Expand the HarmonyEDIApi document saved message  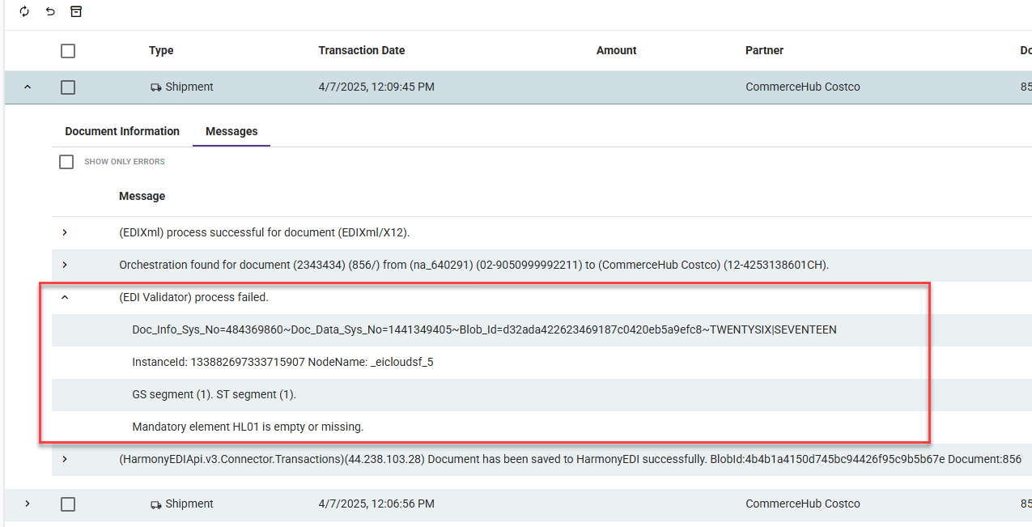coord(65,459)
